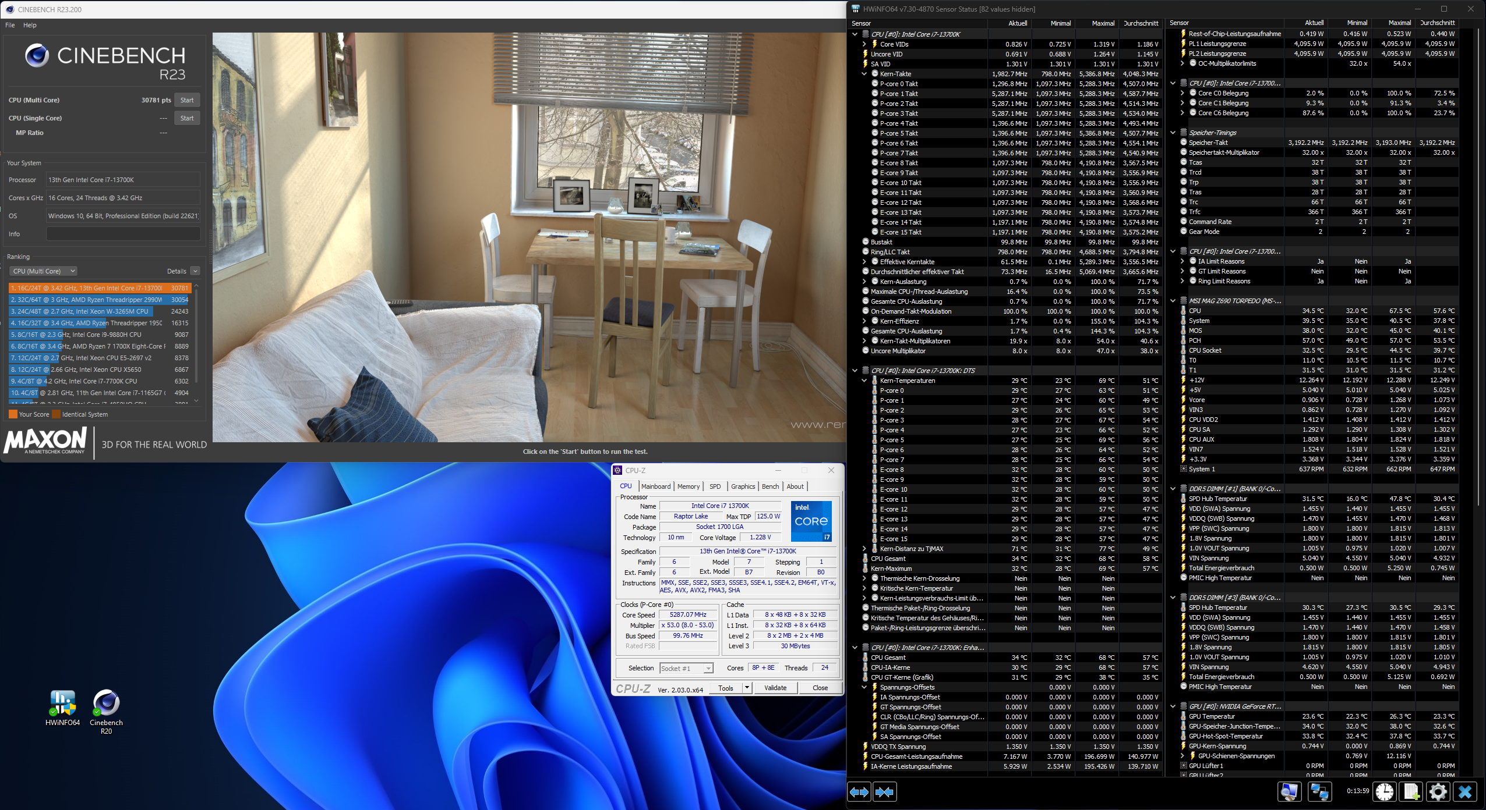Start logging with the sheet-plus icon
1486x810 pixels.
click(x=1411, y=792)
